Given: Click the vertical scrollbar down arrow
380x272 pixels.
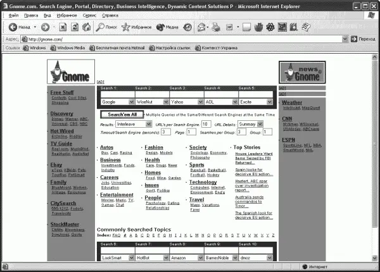Looking at the screenshot, I should 375,258.
